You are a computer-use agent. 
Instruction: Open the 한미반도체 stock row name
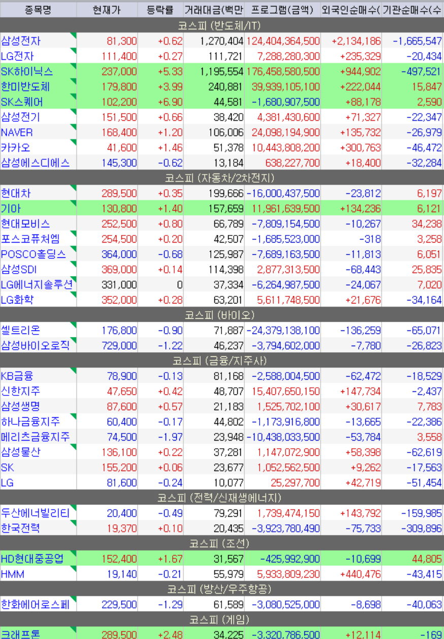[x=25, y=87]
